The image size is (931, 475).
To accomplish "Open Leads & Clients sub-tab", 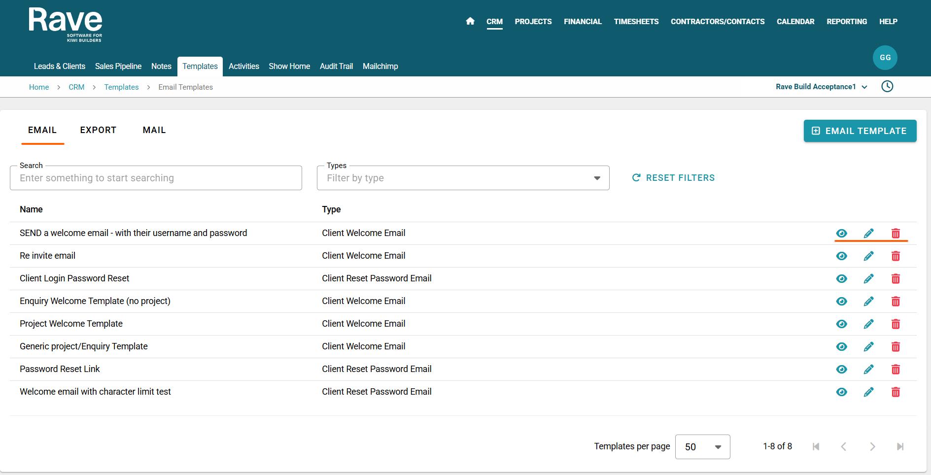I will click(x=60, y=67).
